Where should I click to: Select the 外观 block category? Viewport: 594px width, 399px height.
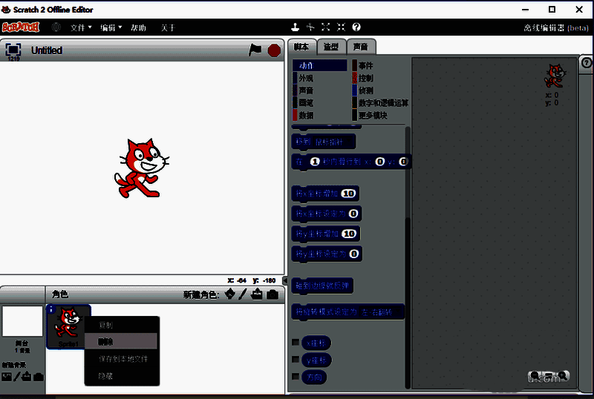click(305, 78)
